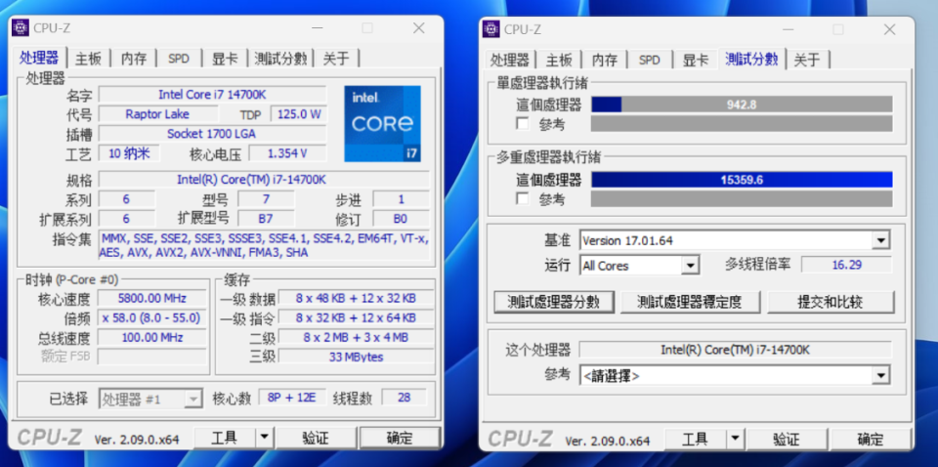Click the 二级 cache 8 x 2 MB value
Viewport: 938px width, 467px height.
[x=356, y=338]
